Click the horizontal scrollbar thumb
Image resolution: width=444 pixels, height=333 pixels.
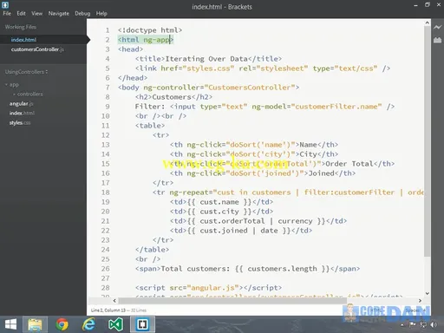[232, 301]
